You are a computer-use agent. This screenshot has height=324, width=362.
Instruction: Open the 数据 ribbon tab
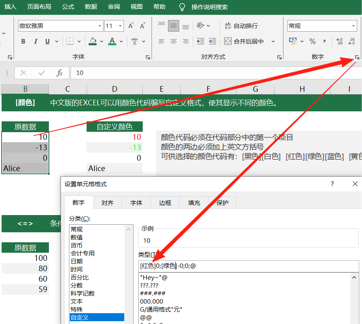coord(91,7)
